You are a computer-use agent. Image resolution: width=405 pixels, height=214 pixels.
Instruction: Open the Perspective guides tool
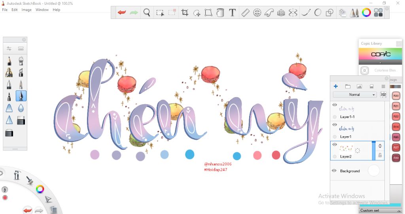pyautogui.click(x=281, y=13)
